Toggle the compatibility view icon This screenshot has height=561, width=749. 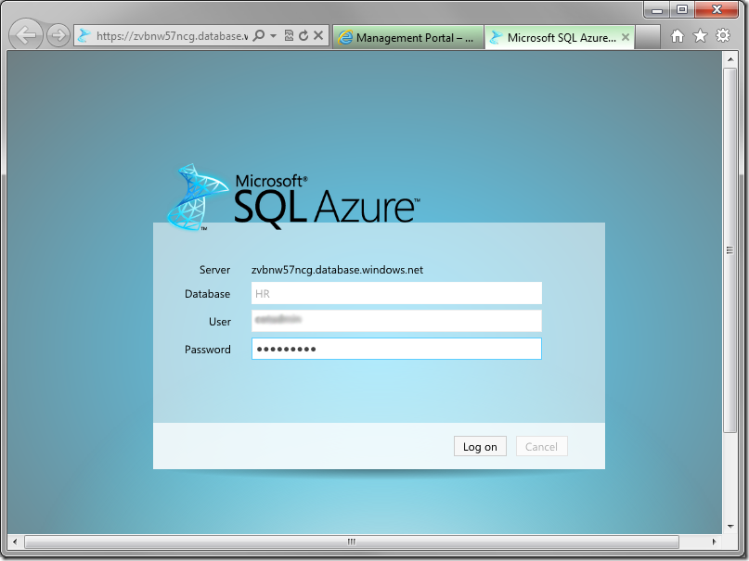(x=289, y=36)
